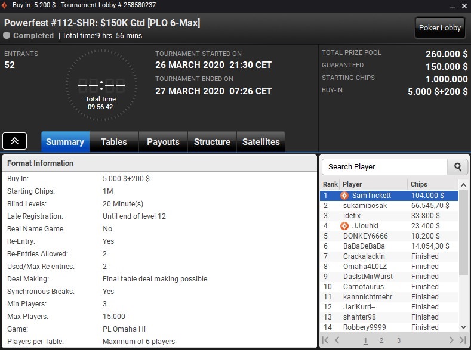Click the scroll up arrow of player list
The image size is (471, 350).
point(463,185)
